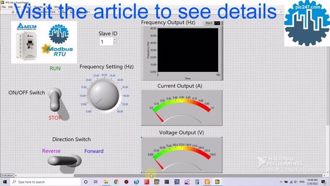Click the Slave ID label

pyautogui.click(x=108, y=34)
